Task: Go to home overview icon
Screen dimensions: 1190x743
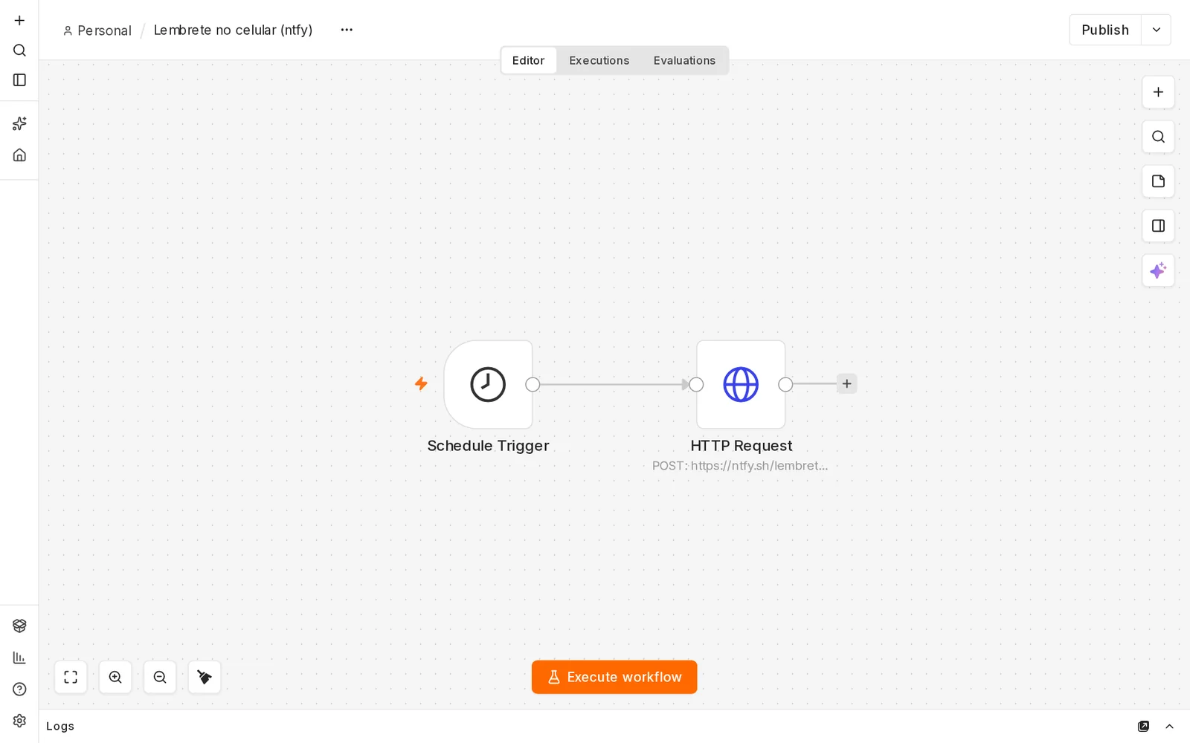Action: [19, 155]
